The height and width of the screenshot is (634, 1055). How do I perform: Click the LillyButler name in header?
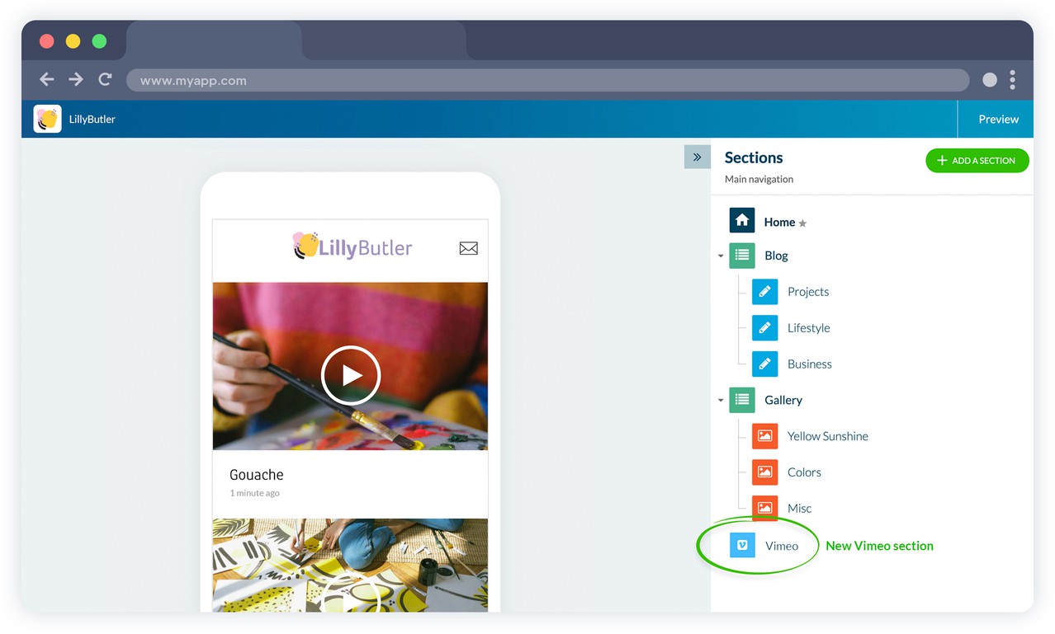(92, 120)
